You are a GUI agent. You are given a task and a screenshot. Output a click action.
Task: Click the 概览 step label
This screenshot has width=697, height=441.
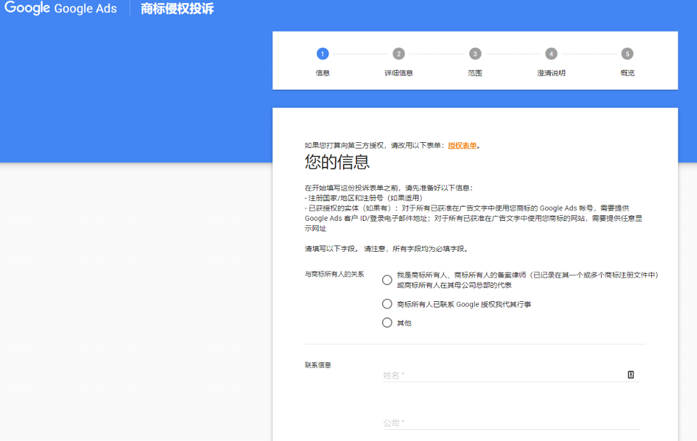point(627,73)
